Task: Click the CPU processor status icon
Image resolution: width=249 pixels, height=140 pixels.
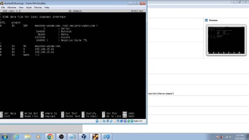Action: 125,121
